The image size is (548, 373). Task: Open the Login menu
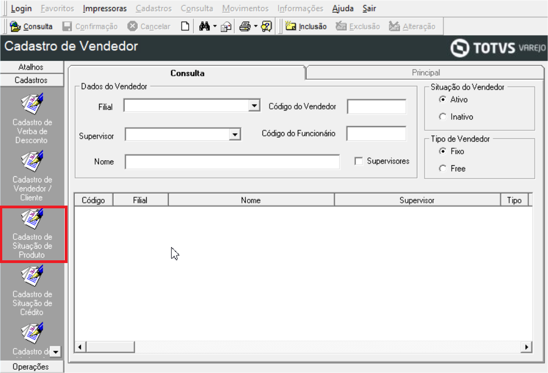point(22,8)
